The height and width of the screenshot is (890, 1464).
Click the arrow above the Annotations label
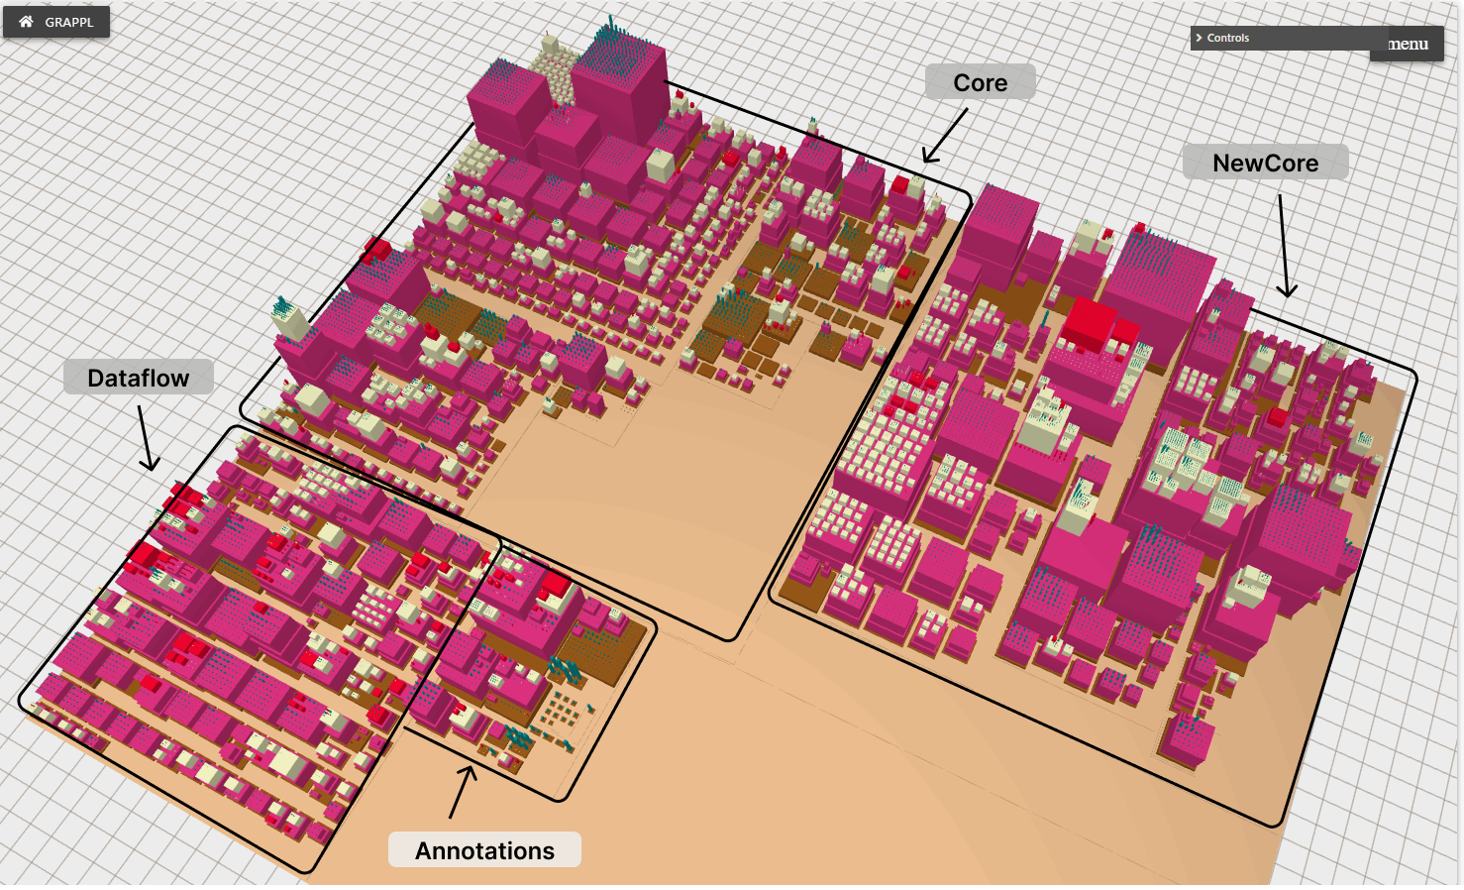(461, 792)
